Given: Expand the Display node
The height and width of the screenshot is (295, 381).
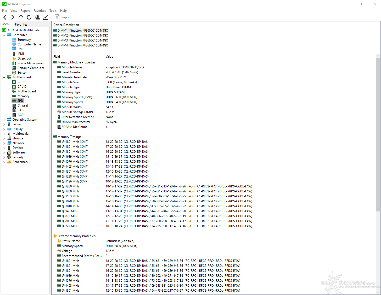Looking at the screenshot, I should 4,129.
